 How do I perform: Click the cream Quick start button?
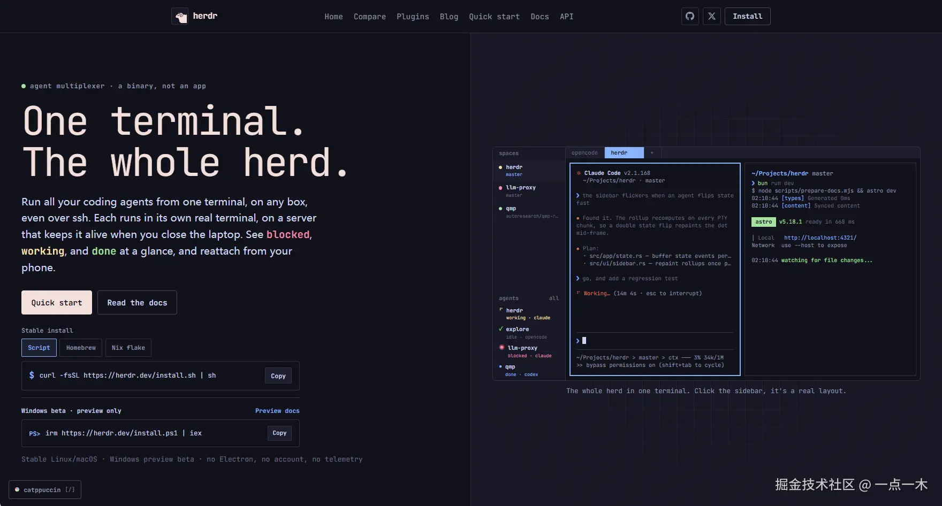pos(57,303)
